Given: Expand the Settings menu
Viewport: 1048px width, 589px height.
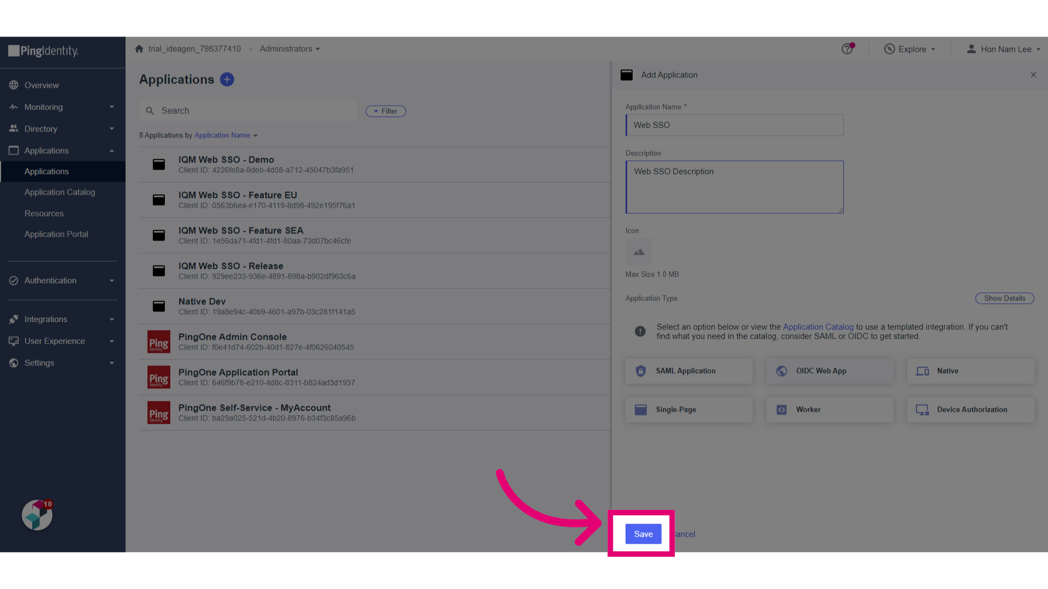Looking at the screenshot, I should tap(112, 363).
